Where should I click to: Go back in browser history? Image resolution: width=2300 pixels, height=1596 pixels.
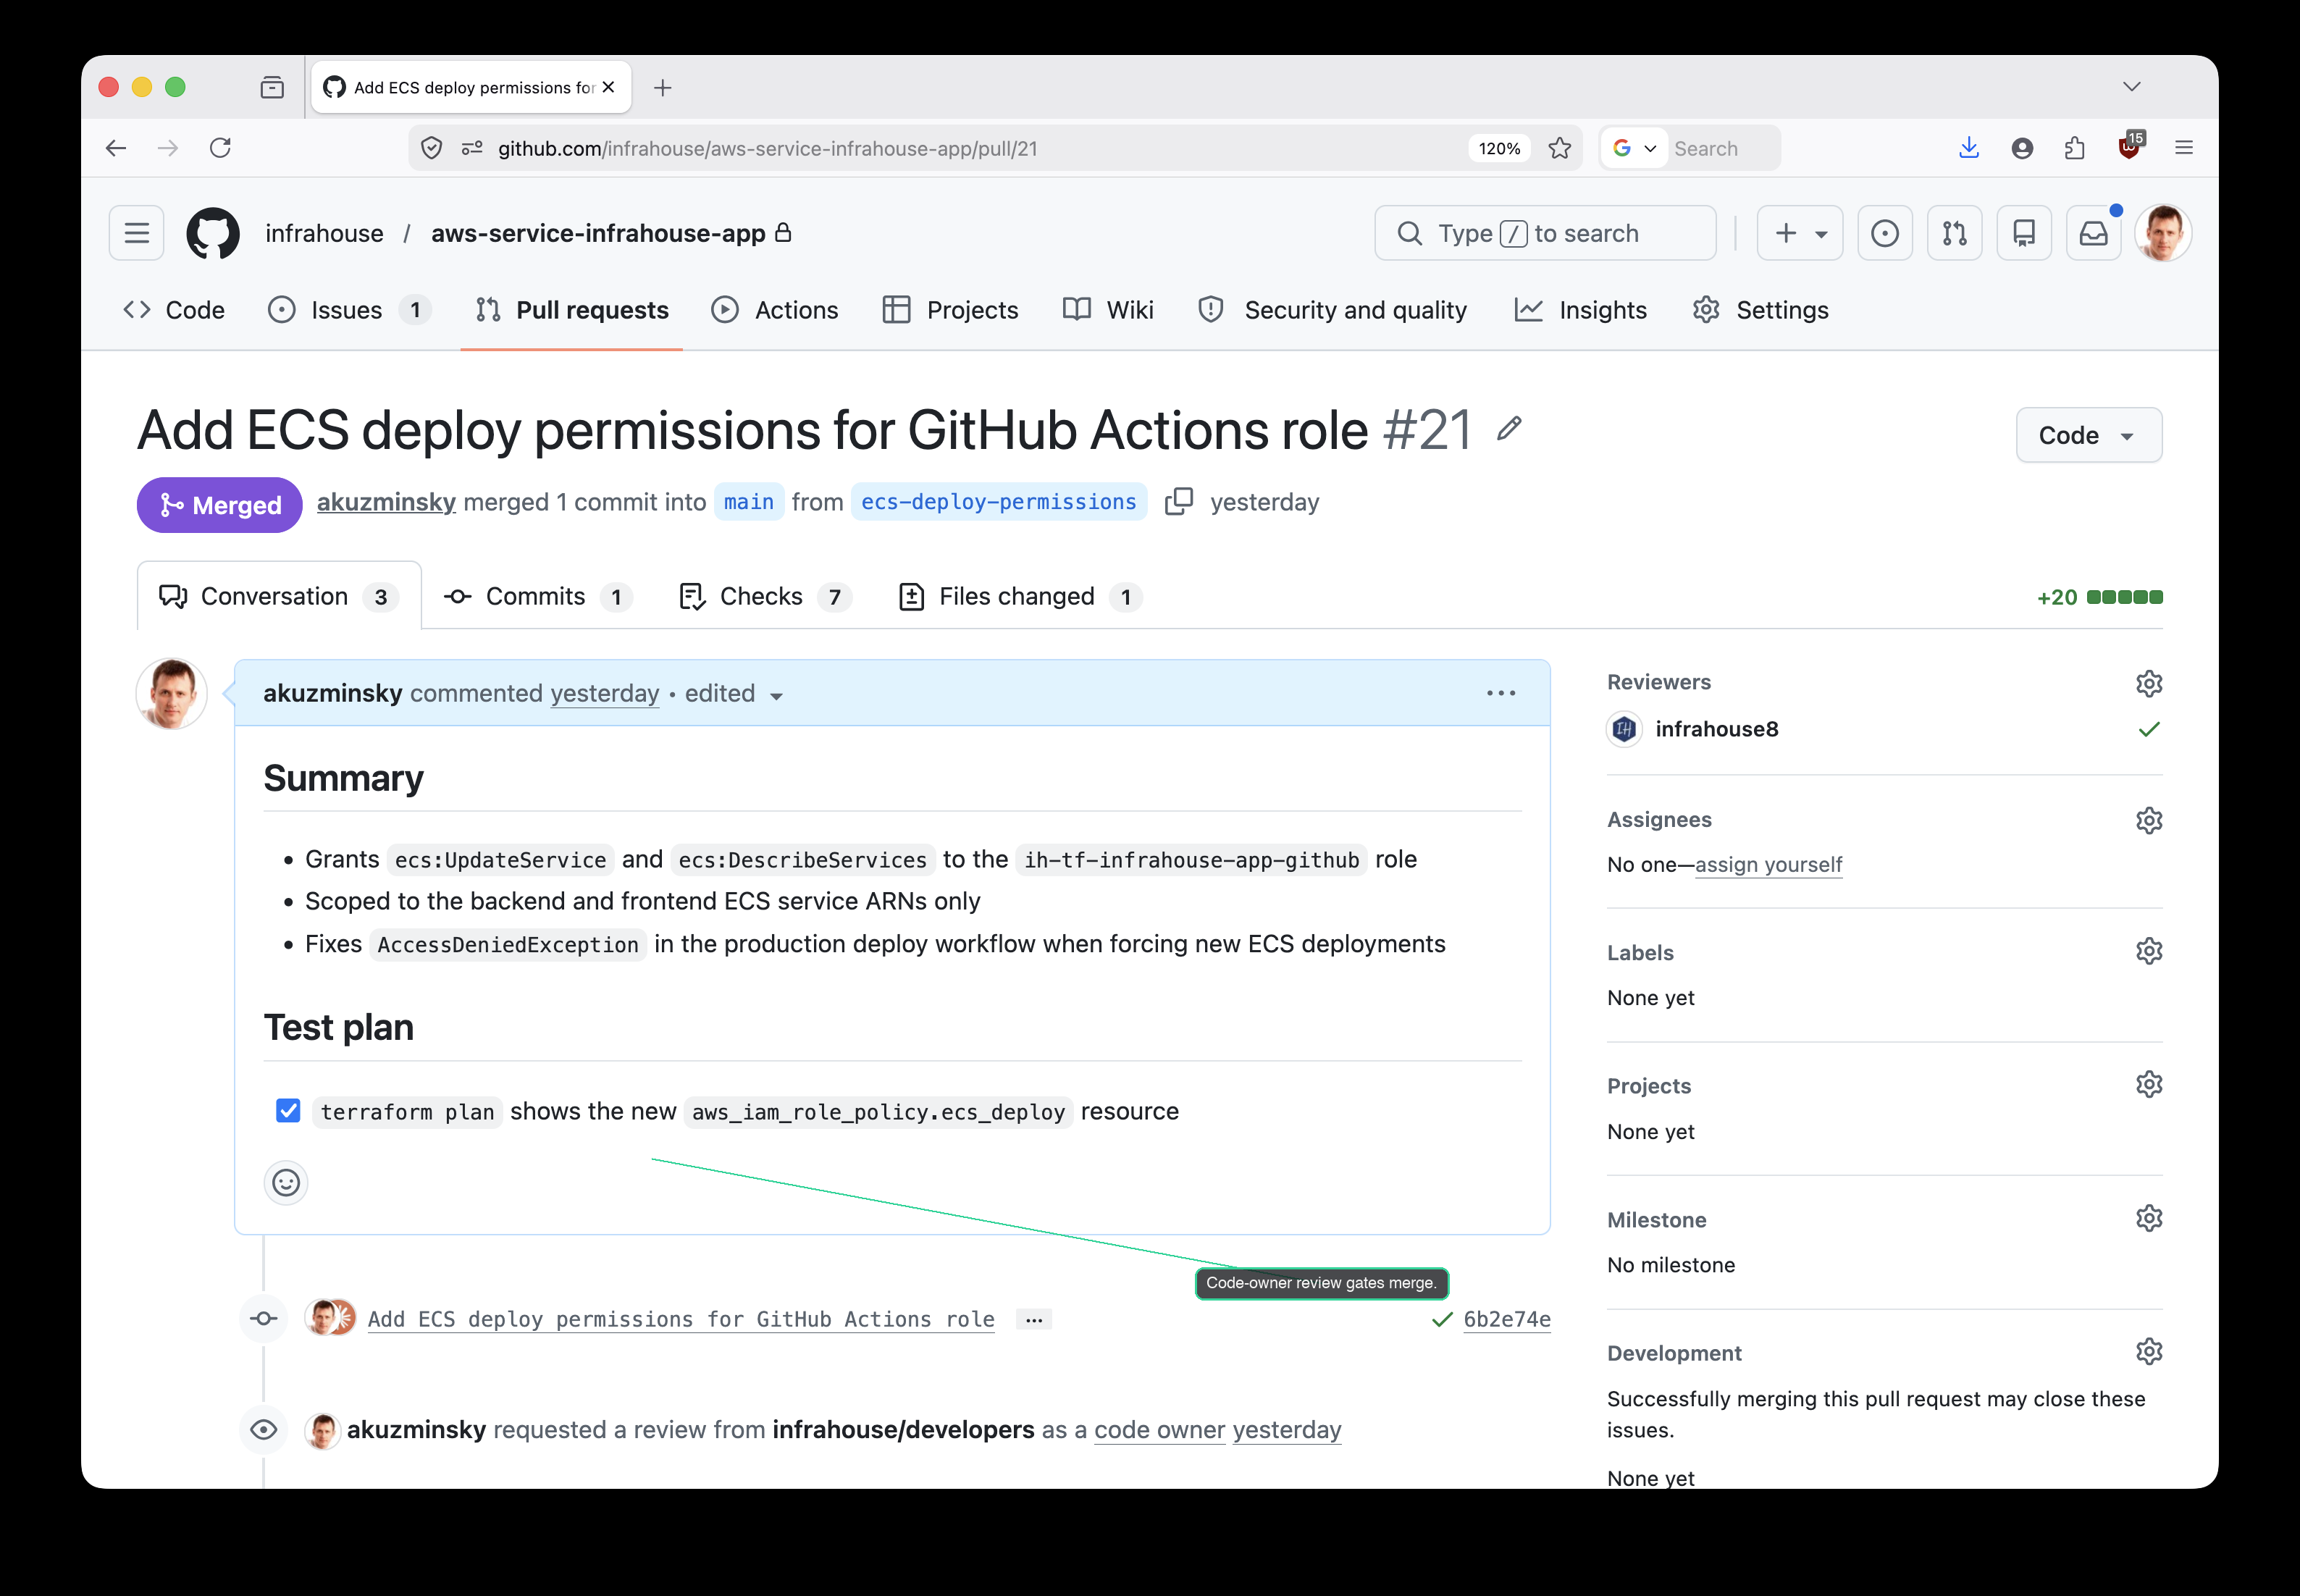pyautogui.click(x=116, y=148)
